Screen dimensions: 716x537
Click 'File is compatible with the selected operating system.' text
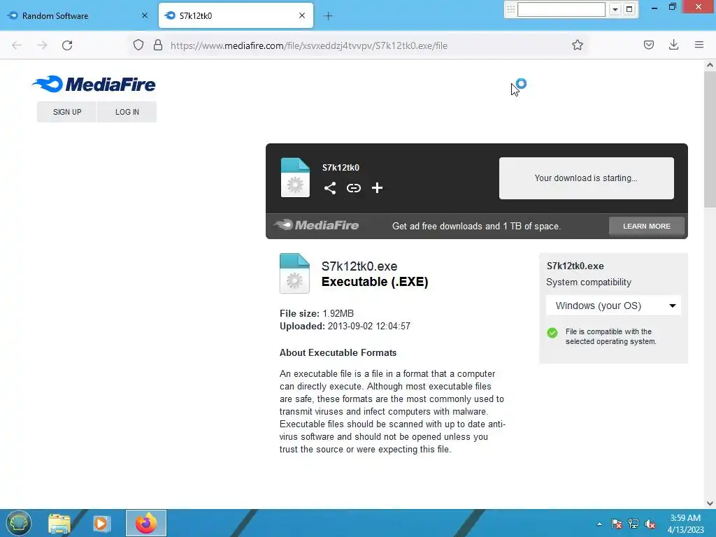[x=610, y=336]
